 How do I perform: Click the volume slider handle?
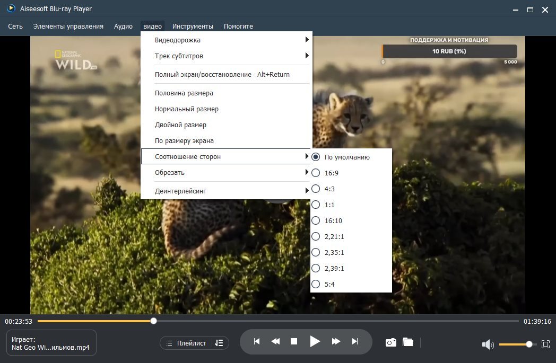529,344
